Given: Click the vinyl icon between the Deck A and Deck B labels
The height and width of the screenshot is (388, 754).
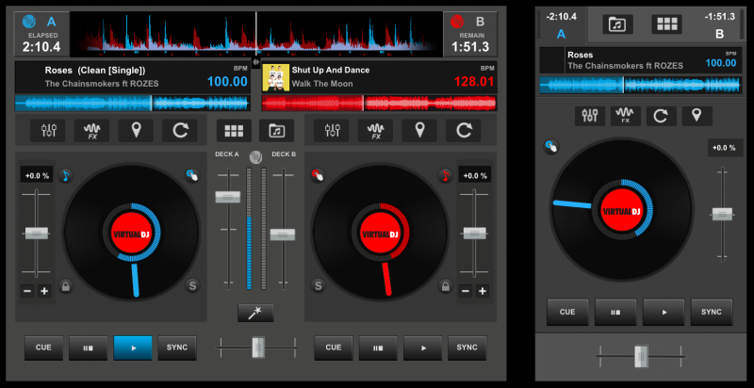Looking at the screenshot, I should click(255, 156).
